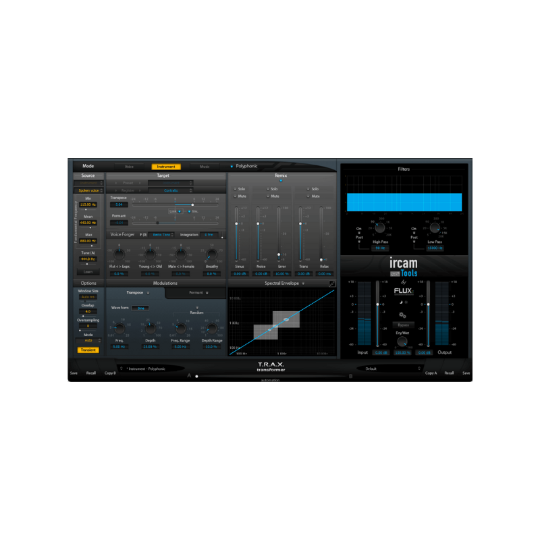Click the High Pass frequency field showing 90 Hz
This screenshot has height=540, width=540.
(x=380, y=248)
